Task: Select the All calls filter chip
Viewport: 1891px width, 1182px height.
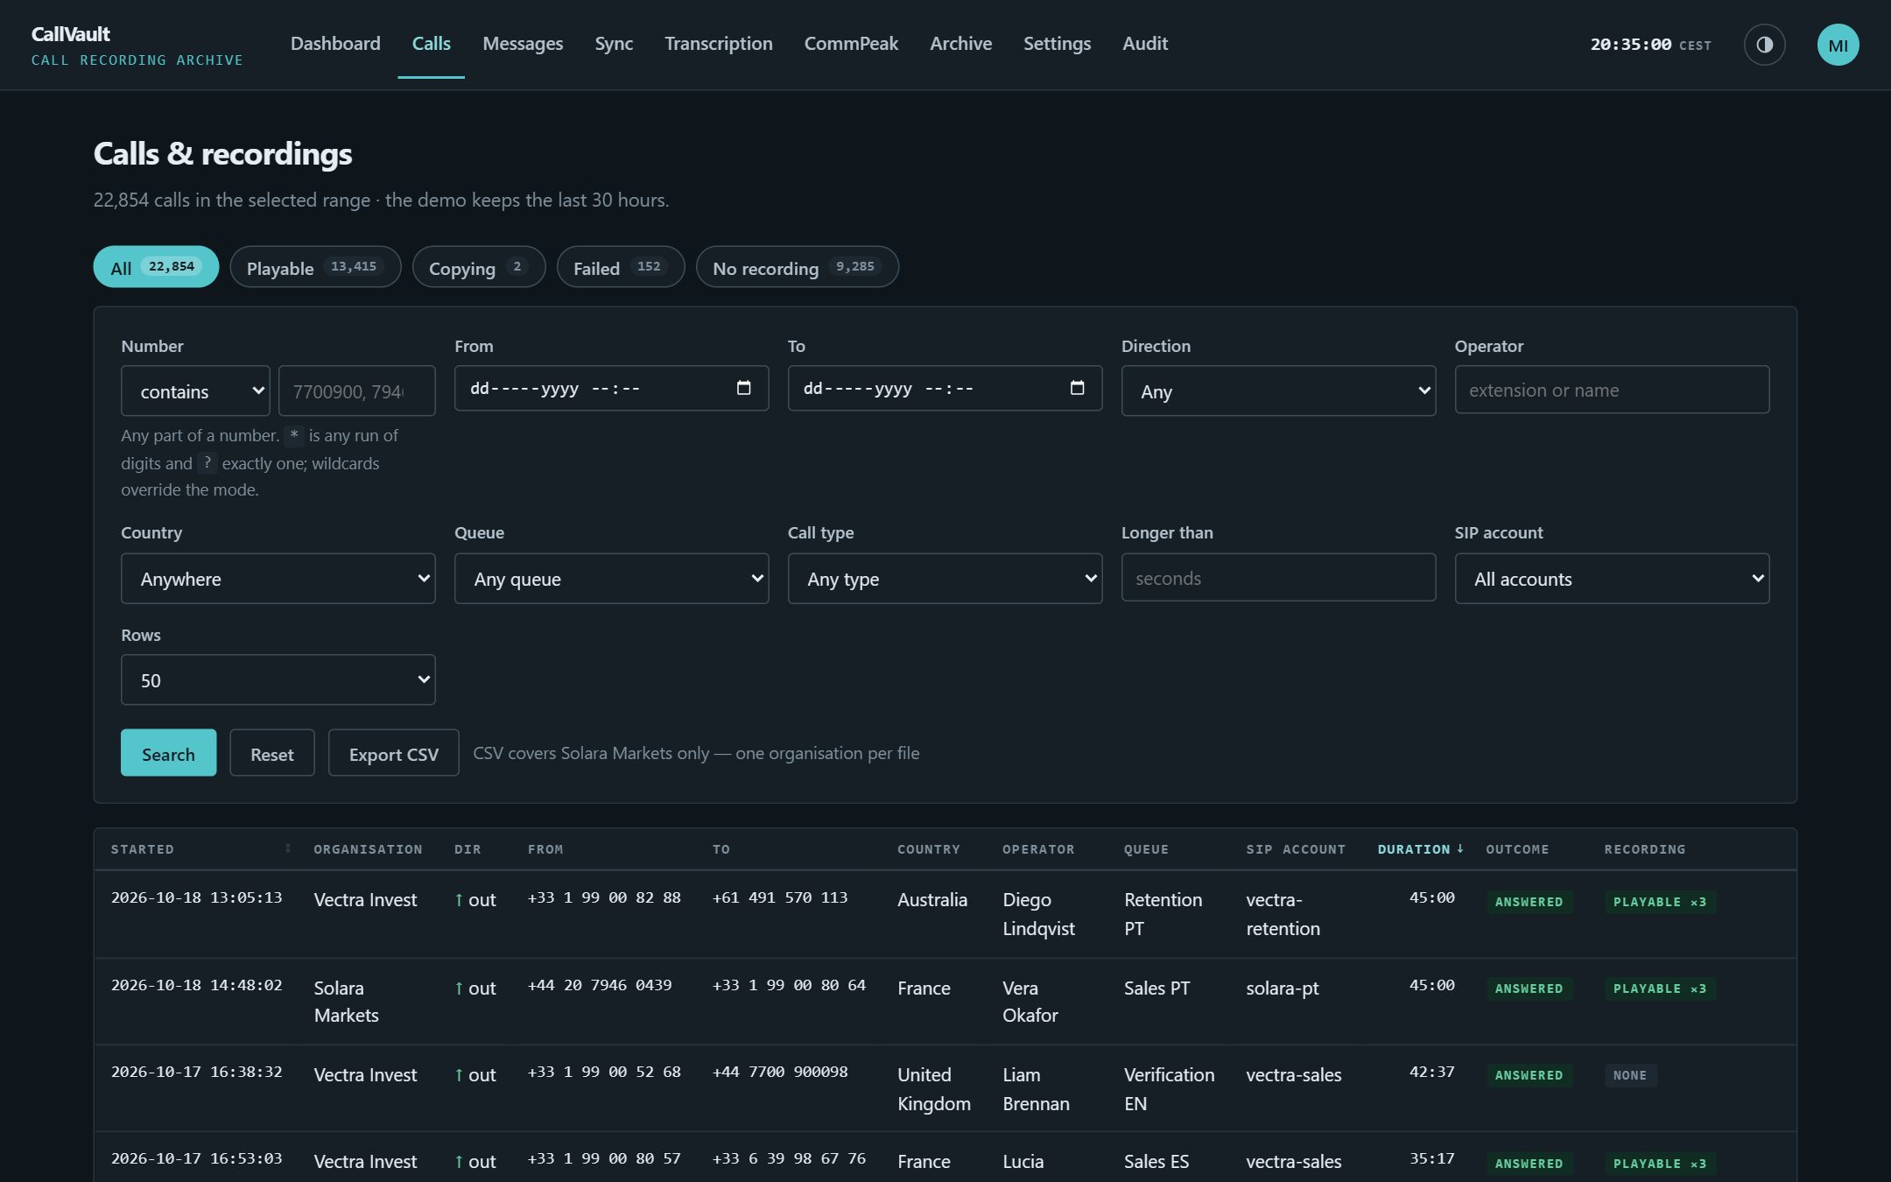Action: pos(156,267)
